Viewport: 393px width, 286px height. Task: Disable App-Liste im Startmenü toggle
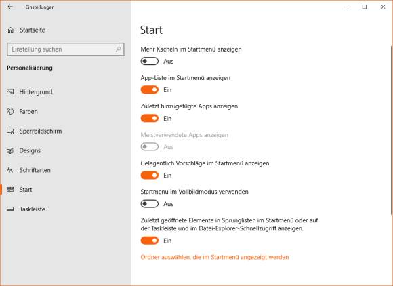coord(149,89)
